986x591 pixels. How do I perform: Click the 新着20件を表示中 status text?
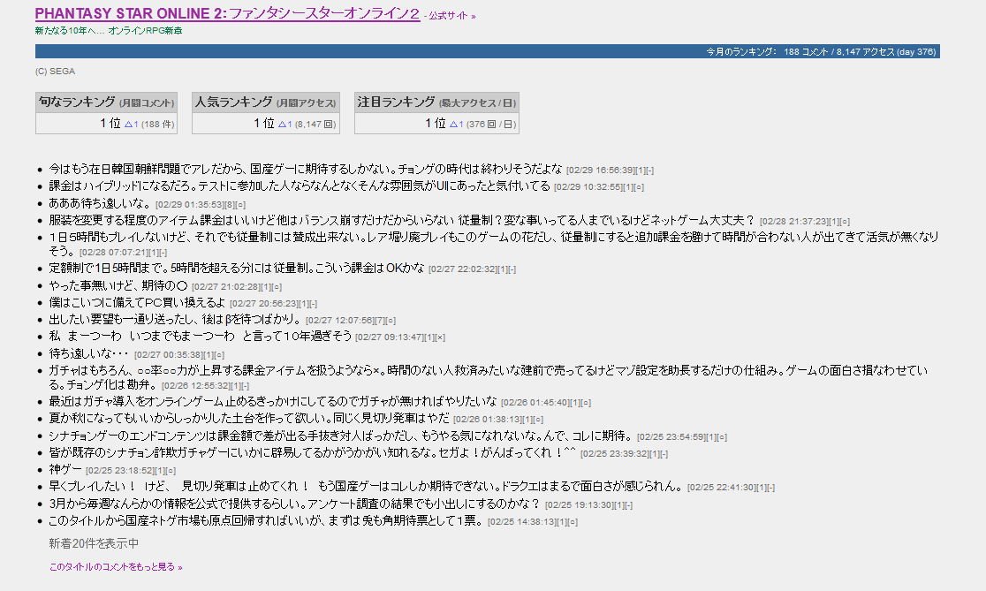94,543
